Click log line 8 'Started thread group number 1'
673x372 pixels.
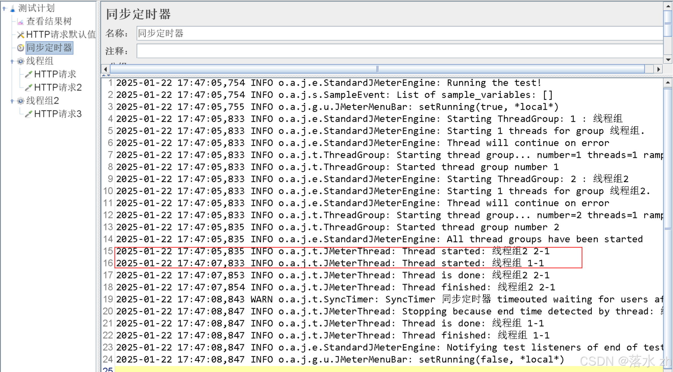(x=337, y=167)
